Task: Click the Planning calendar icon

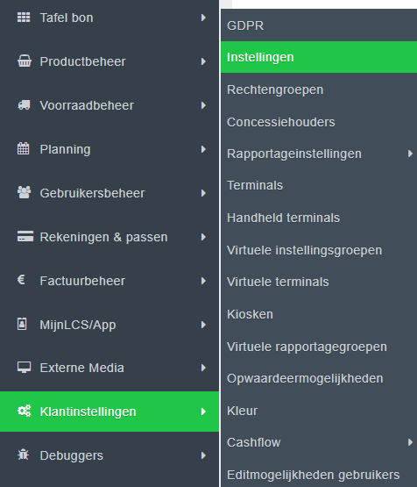Action: coord(24,148)
